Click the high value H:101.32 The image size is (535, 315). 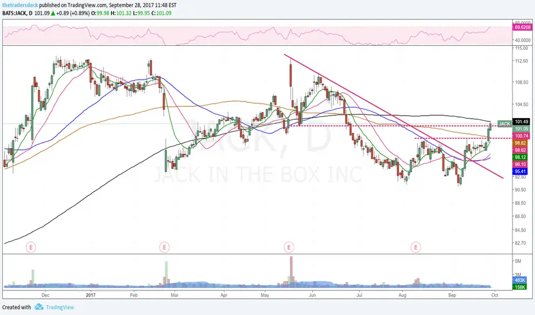pyautogui.click(x=121, y=13)
